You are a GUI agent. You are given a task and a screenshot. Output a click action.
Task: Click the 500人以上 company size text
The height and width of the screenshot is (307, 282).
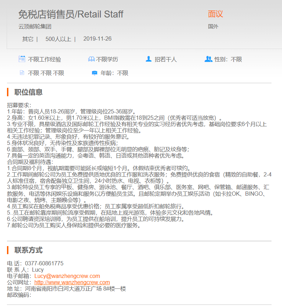point(58,39)
